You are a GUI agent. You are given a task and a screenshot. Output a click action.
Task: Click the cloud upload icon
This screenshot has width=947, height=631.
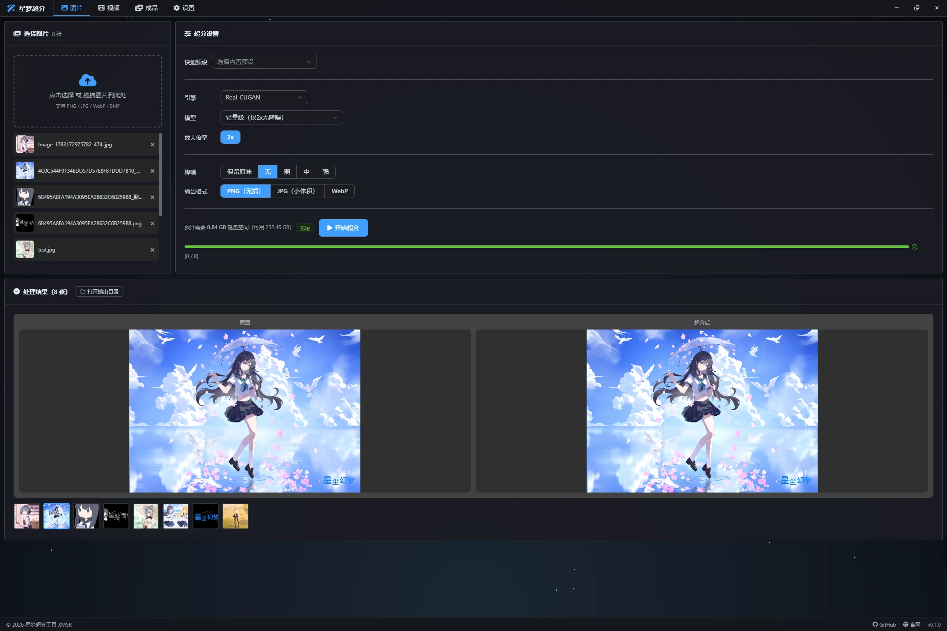pos(88,80)
